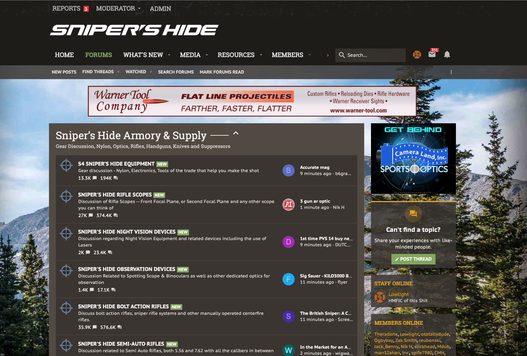Click the W avatar beside In the Market

pos(288,350)
